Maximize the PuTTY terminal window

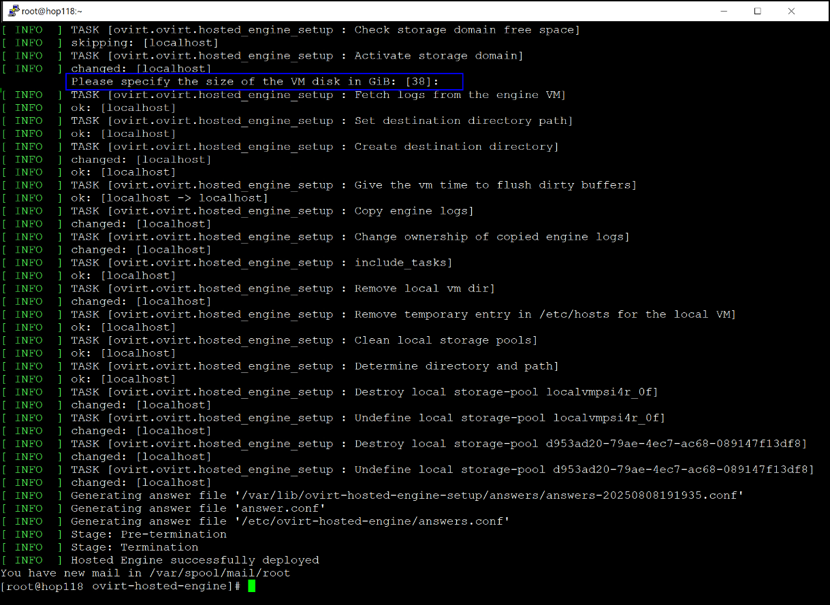pos(757,11)
